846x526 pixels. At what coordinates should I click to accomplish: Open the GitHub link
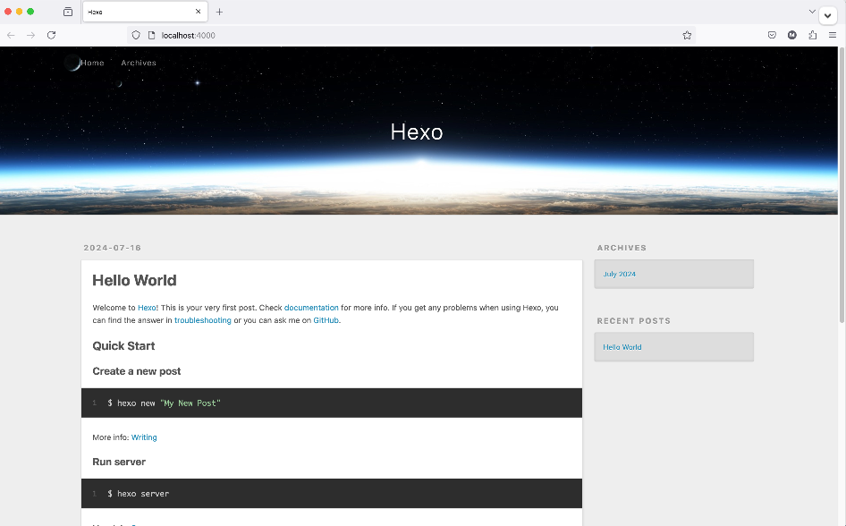(326, 320)
